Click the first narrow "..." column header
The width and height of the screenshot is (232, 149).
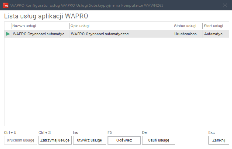(8, 26)
